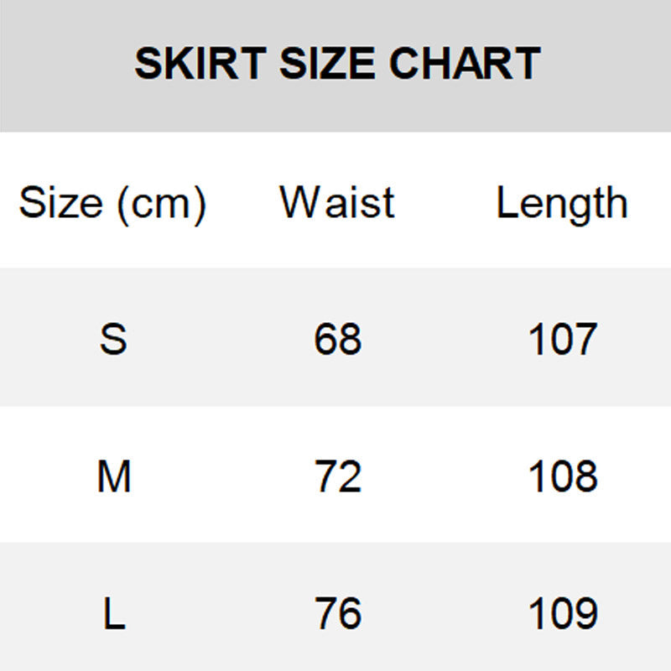Click length value 108
Image resolution: width=671 pixels, height=671 pixels.
[562, 477]
